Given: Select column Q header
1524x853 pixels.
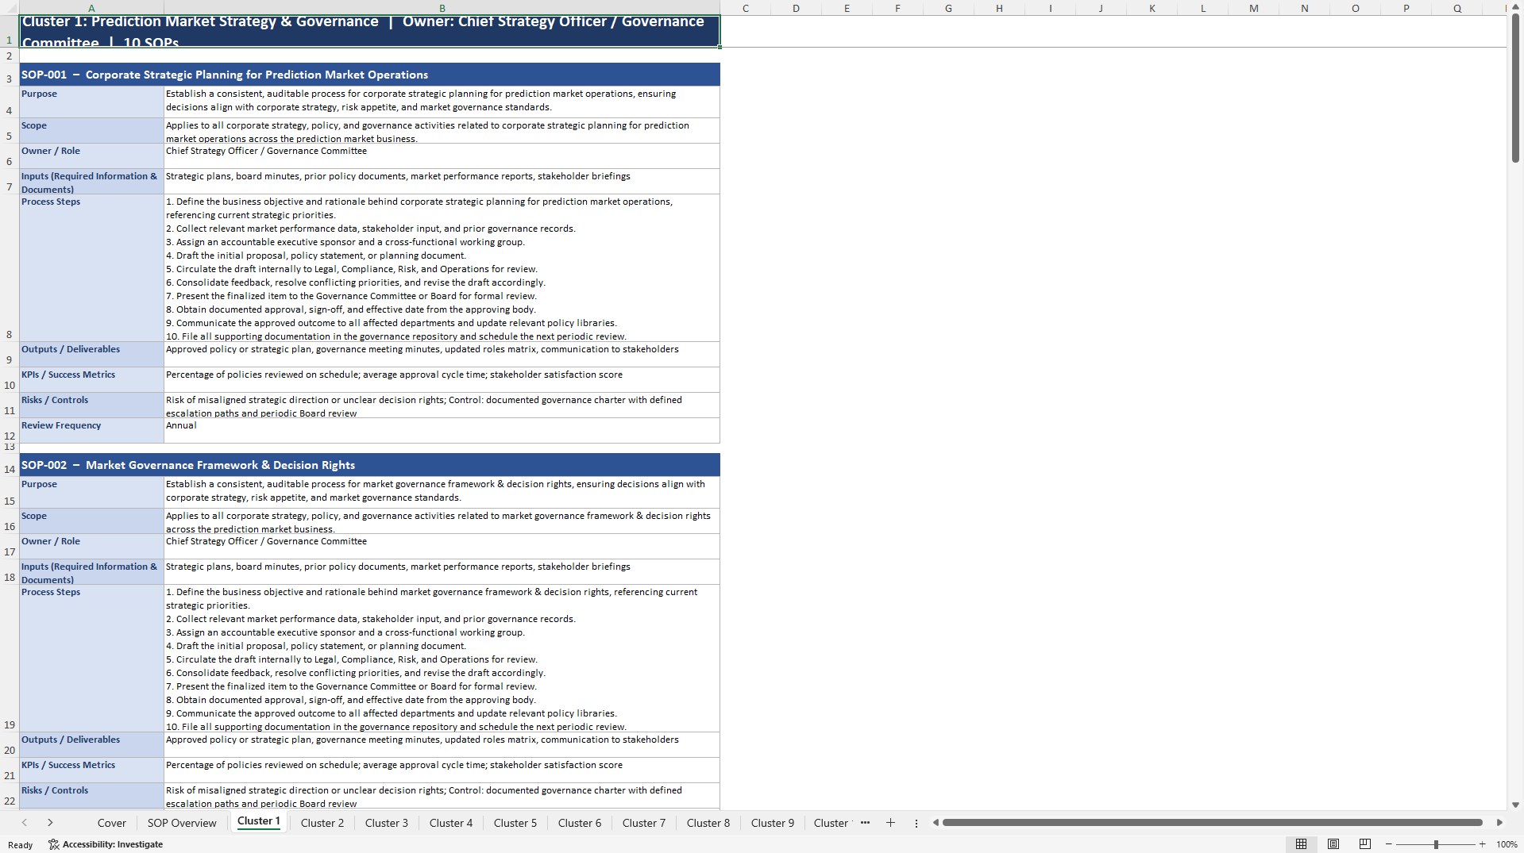Looking at the screenshot, I should [1456, 8].
